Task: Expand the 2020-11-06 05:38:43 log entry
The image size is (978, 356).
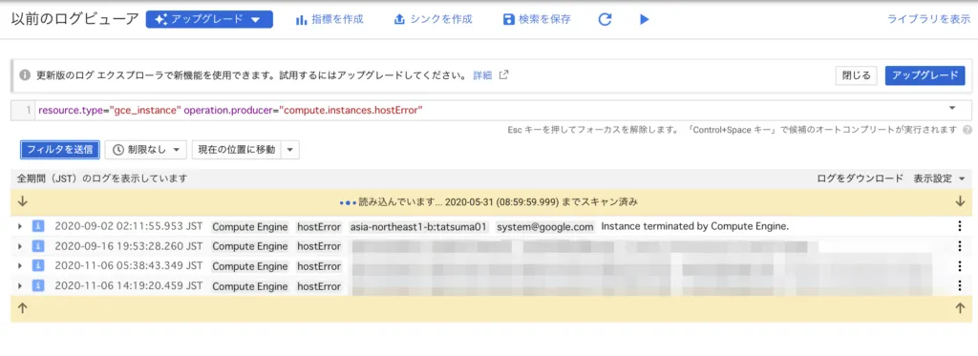Action: click(x=20, y=266)
